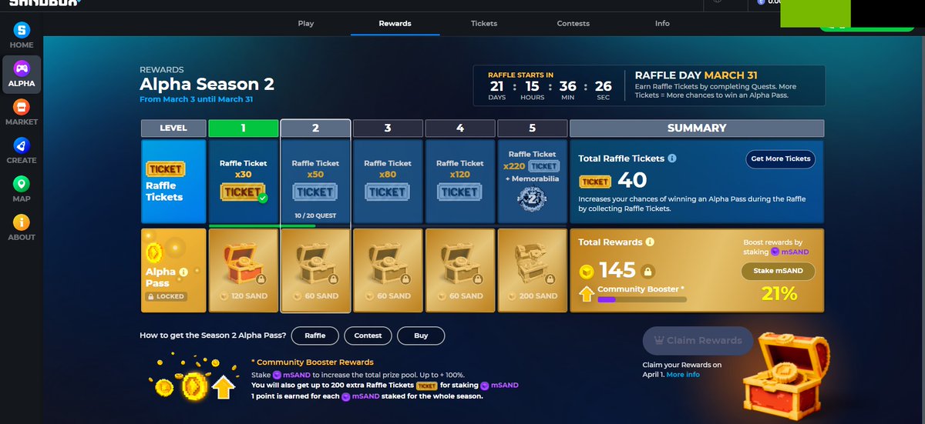The width and height of the screenshot is (925, 424).
Task: Click the Contest button
Action: (368, 336)
